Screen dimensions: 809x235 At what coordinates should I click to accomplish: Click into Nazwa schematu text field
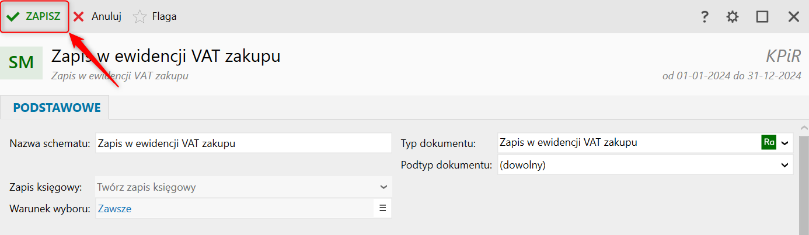242,142
